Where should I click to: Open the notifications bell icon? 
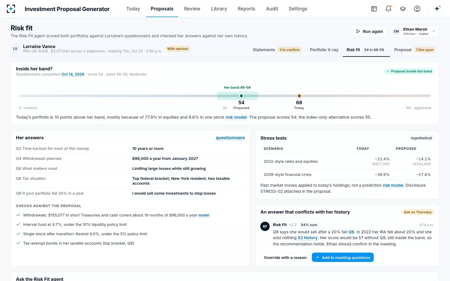(388, 9)
